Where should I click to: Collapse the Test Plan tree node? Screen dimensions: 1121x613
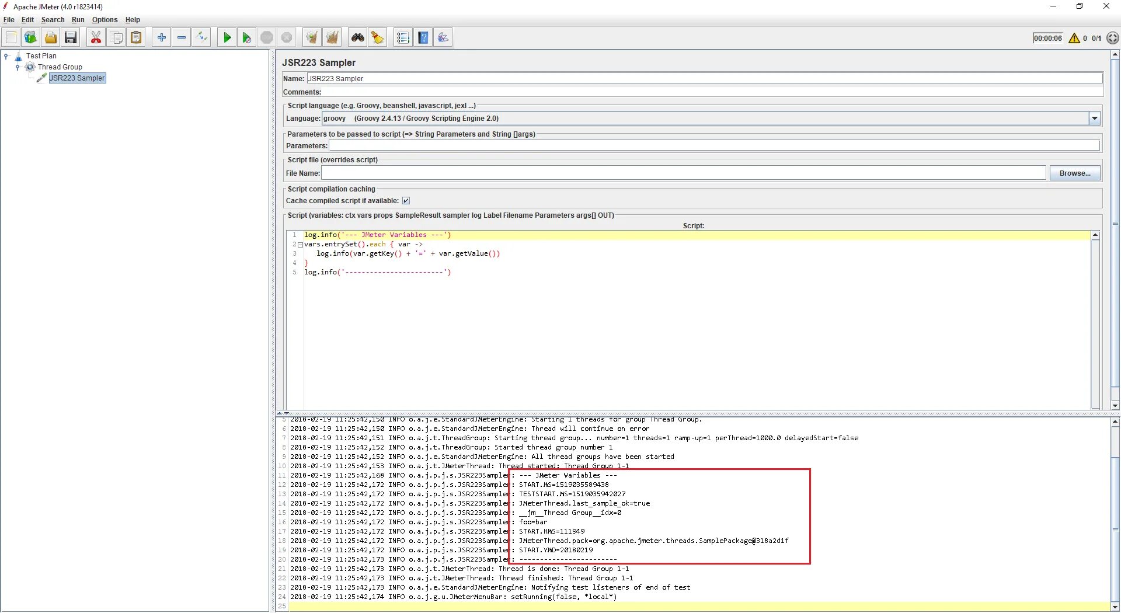[6, 56]
